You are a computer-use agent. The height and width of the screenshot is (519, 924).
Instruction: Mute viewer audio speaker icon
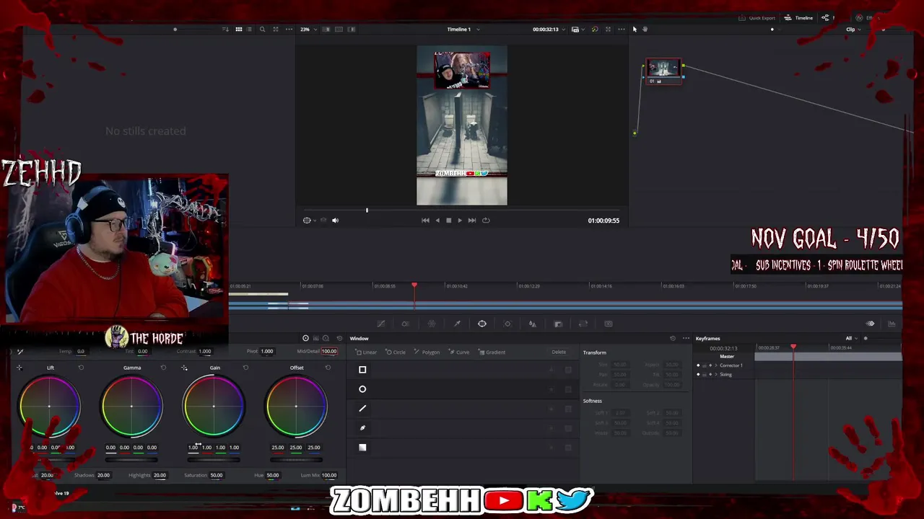[335, 221]
